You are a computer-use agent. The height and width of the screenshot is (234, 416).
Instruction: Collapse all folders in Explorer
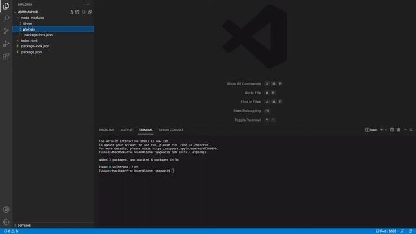coord(90,12)
